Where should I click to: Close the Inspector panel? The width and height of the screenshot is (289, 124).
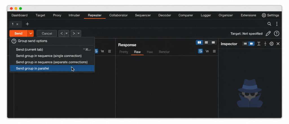[278, 44]
